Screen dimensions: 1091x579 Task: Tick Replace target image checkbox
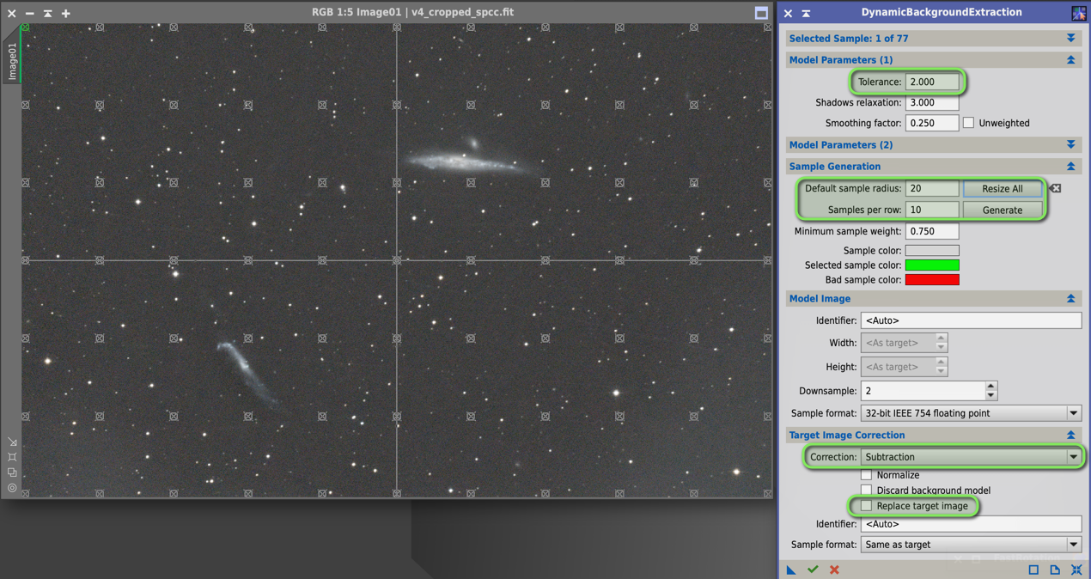pos(866,506)
